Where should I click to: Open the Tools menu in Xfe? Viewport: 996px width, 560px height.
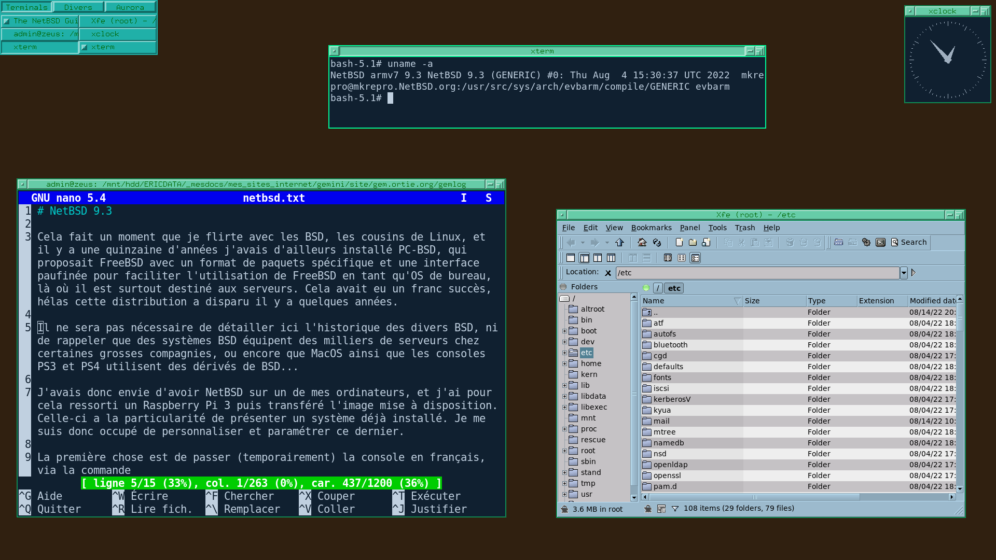(717, 228)
